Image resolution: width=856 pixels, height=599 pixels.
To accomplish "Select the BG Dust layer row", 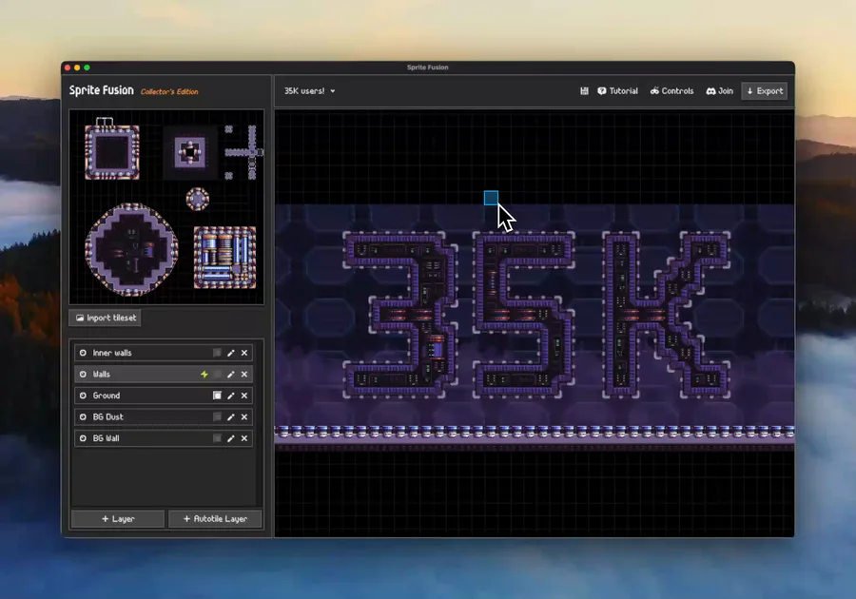I will tap(164, 416).
